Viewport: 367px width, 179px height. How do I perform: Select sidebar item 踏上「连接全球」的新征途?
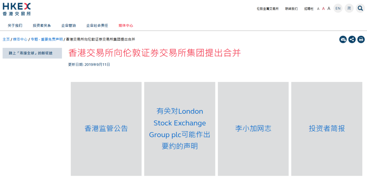(32, 53)
